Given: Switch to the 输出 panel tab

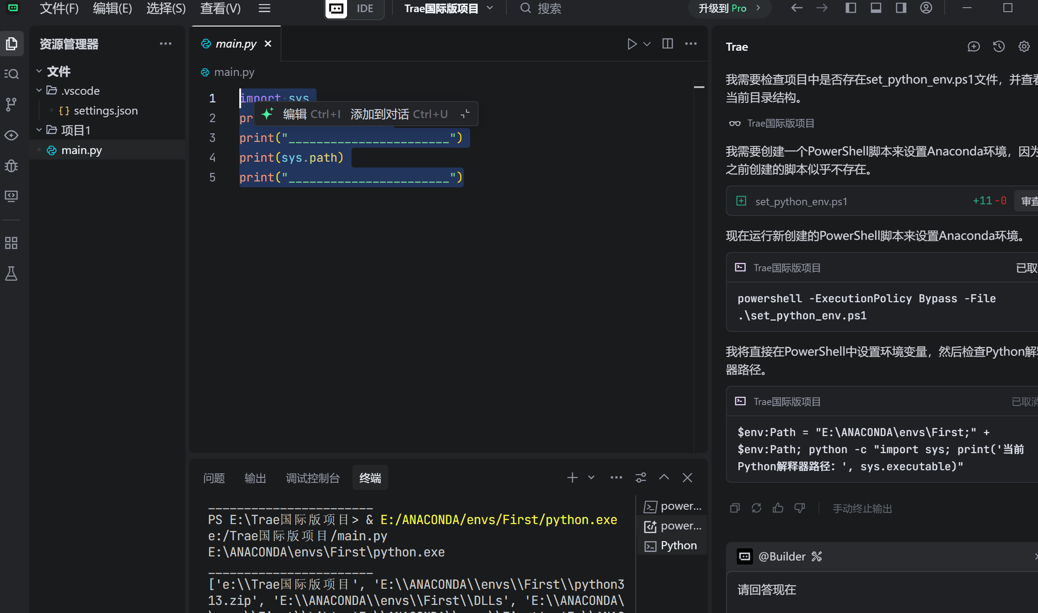Looking at the screenshot, I should pos(255,478).
